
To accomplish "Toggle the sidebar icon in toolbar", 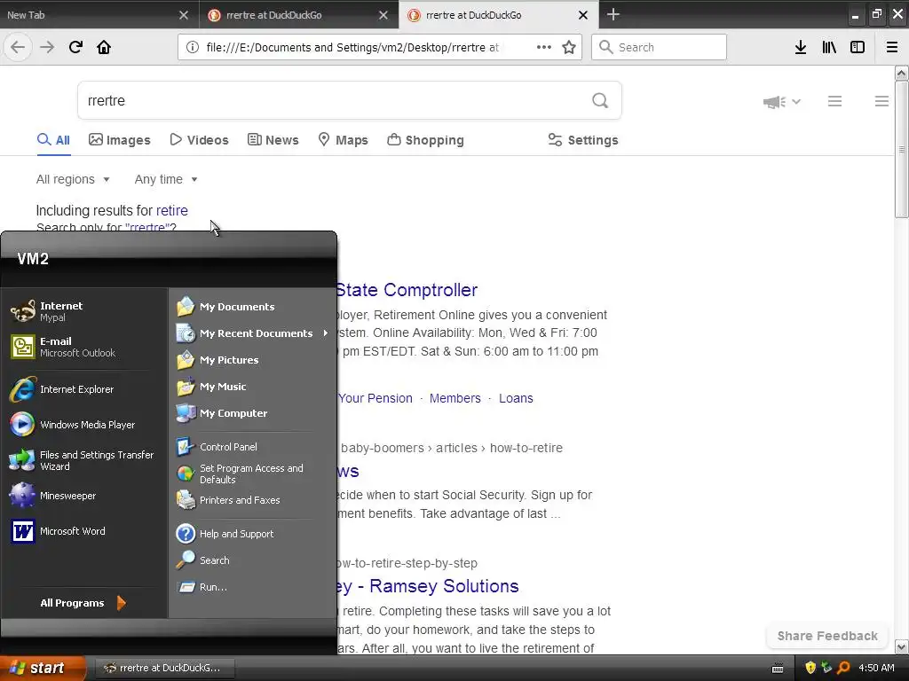I will click(x=858, y=48).
